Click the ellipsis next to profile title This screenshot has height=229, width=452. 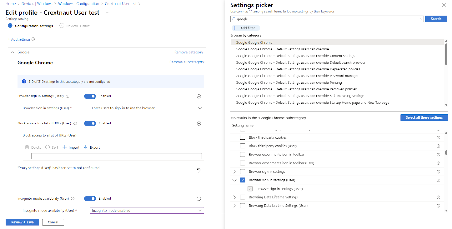tap(108, 13)
